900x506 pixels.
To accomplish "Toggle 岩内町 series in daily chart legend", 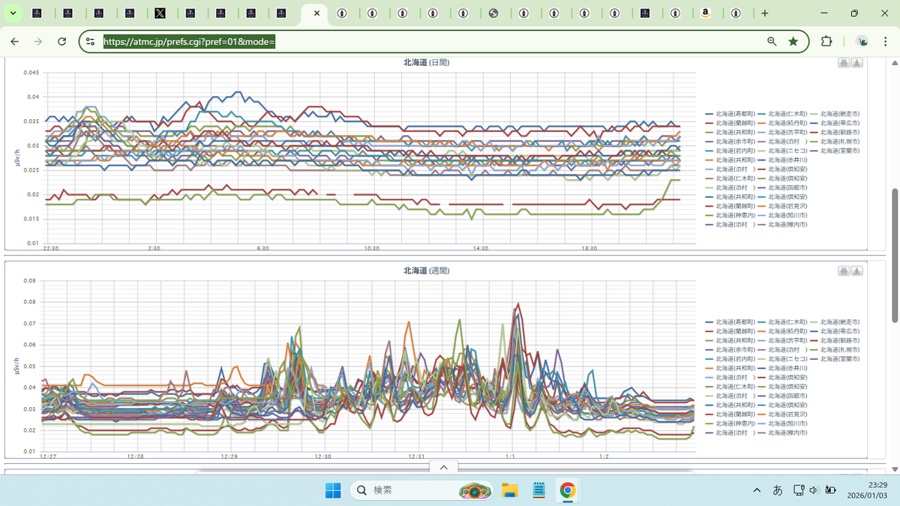I will tap(730, 151).
